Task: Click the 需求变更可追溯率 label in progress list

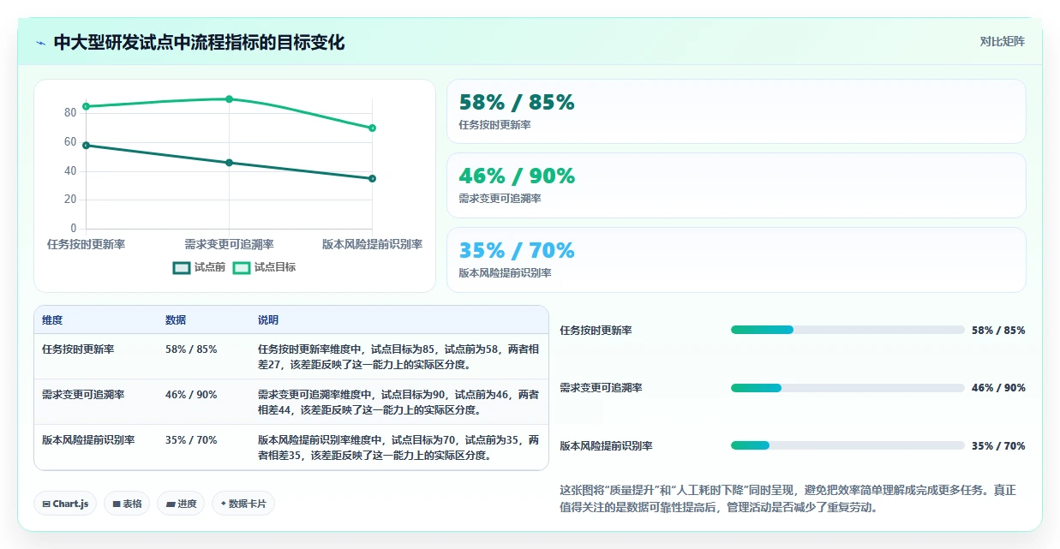Action: (601, 388)
